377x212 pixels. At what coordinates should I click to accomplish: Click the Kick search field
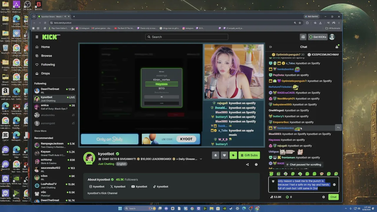[x=186, y=37]
